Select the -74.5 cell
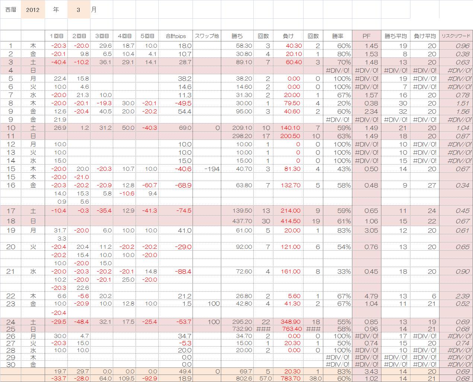The image size is (473, 382). click(175, 210)
